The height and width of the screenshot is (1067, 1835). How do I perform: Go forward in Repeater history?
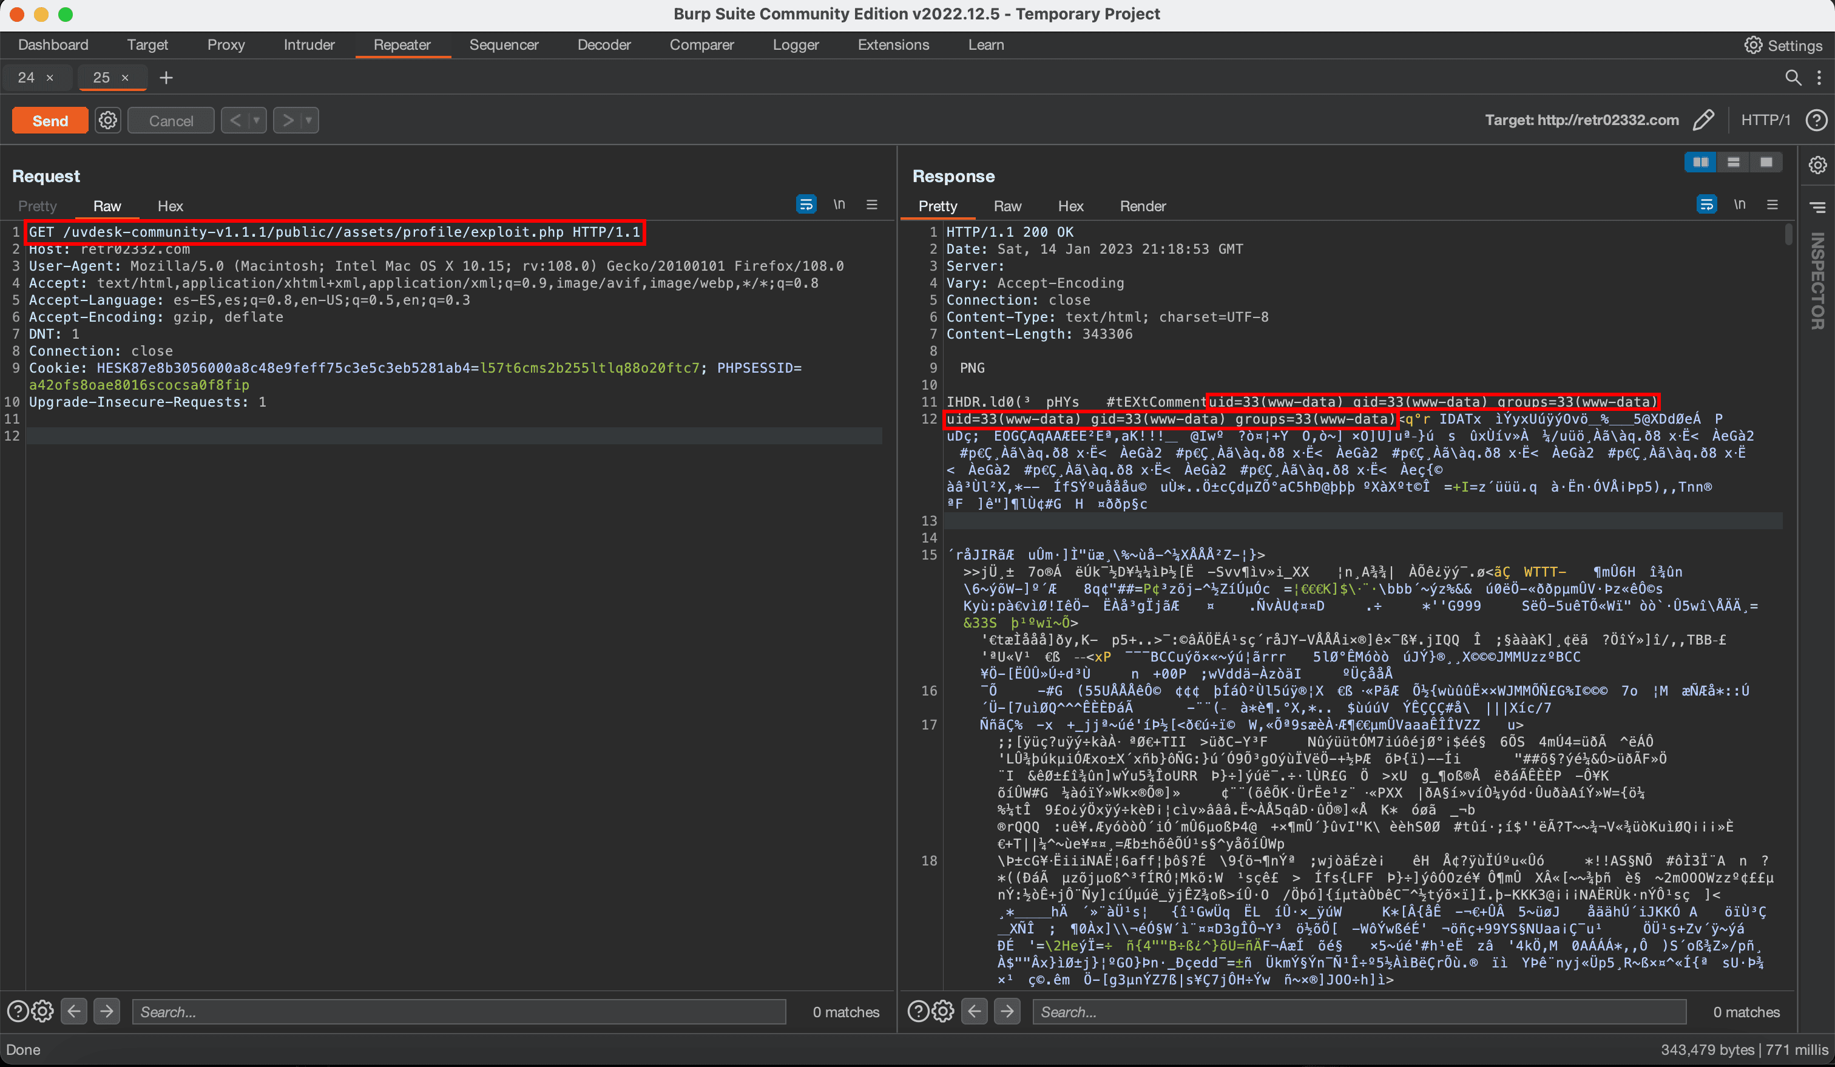coord(288,120)
